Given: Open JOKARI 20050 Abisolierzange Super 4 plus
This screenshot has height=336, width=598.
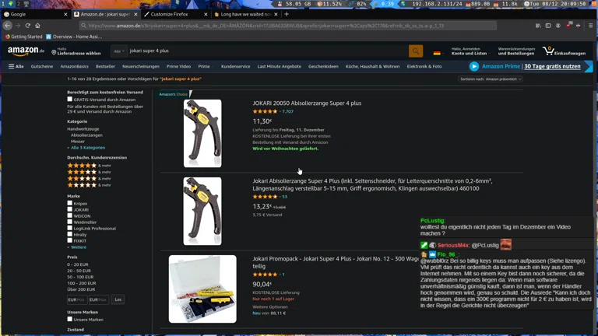Looking at the screenshot, I should click(x=307, y=103).
